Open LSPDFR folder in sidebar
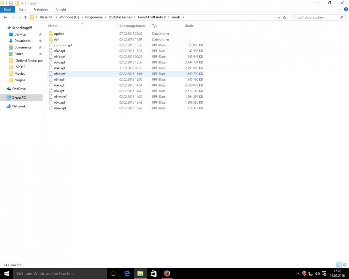349x279 pixels. coord(20,67)
